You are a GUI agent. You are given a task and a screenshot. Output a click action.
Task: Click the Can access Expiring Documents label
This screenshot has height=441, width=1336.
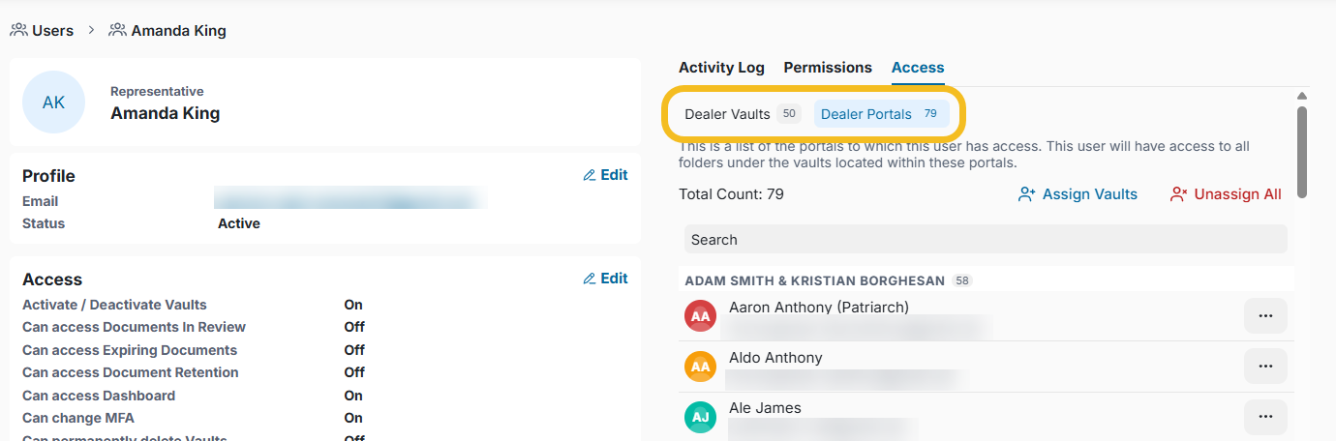pos(130,350)
